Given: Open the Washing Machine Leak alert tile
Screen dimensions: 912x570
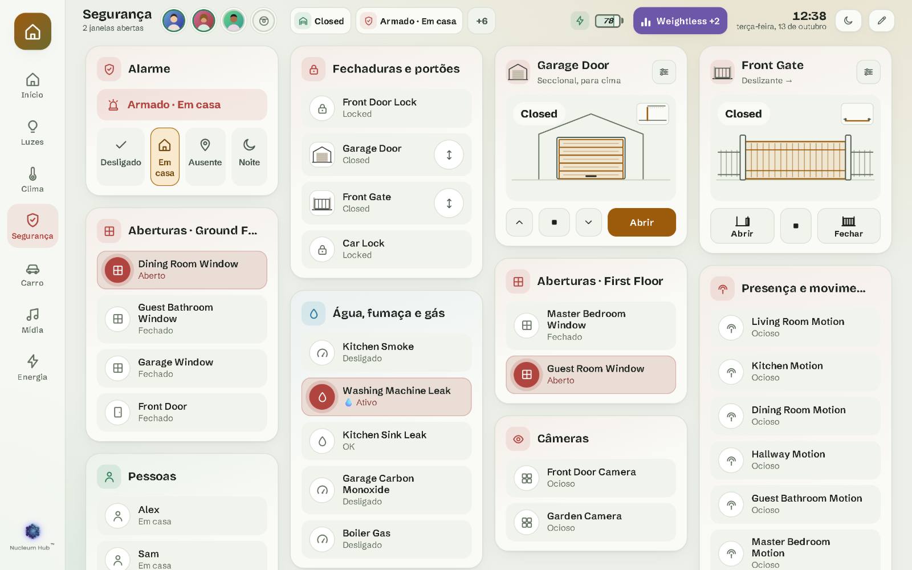Looking at the screenshot, I should 386,397.
